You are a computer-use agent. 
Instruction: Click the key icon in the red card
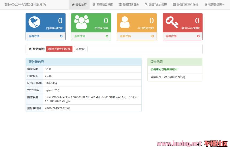coord(172,22)
